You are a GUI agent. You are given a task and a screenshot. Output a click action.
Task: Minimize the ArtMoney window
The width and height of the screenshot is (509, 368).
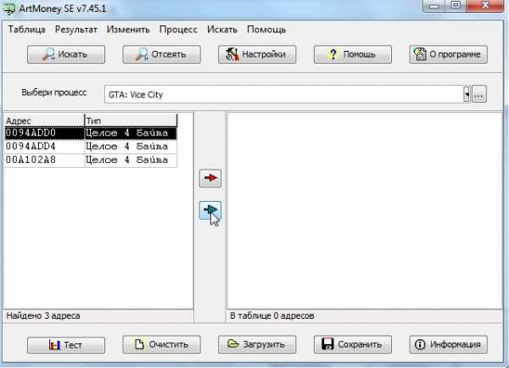coord(434,6)
